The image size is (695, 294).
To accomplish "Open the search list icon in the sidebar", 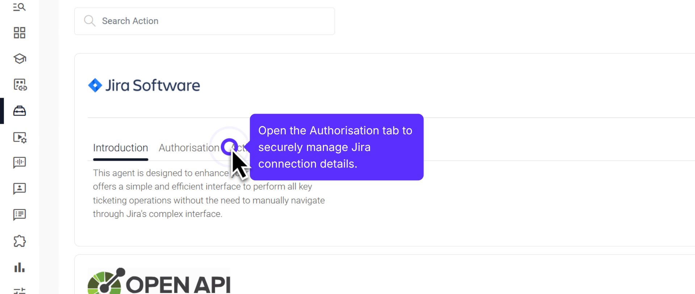I will pos(20,7).
